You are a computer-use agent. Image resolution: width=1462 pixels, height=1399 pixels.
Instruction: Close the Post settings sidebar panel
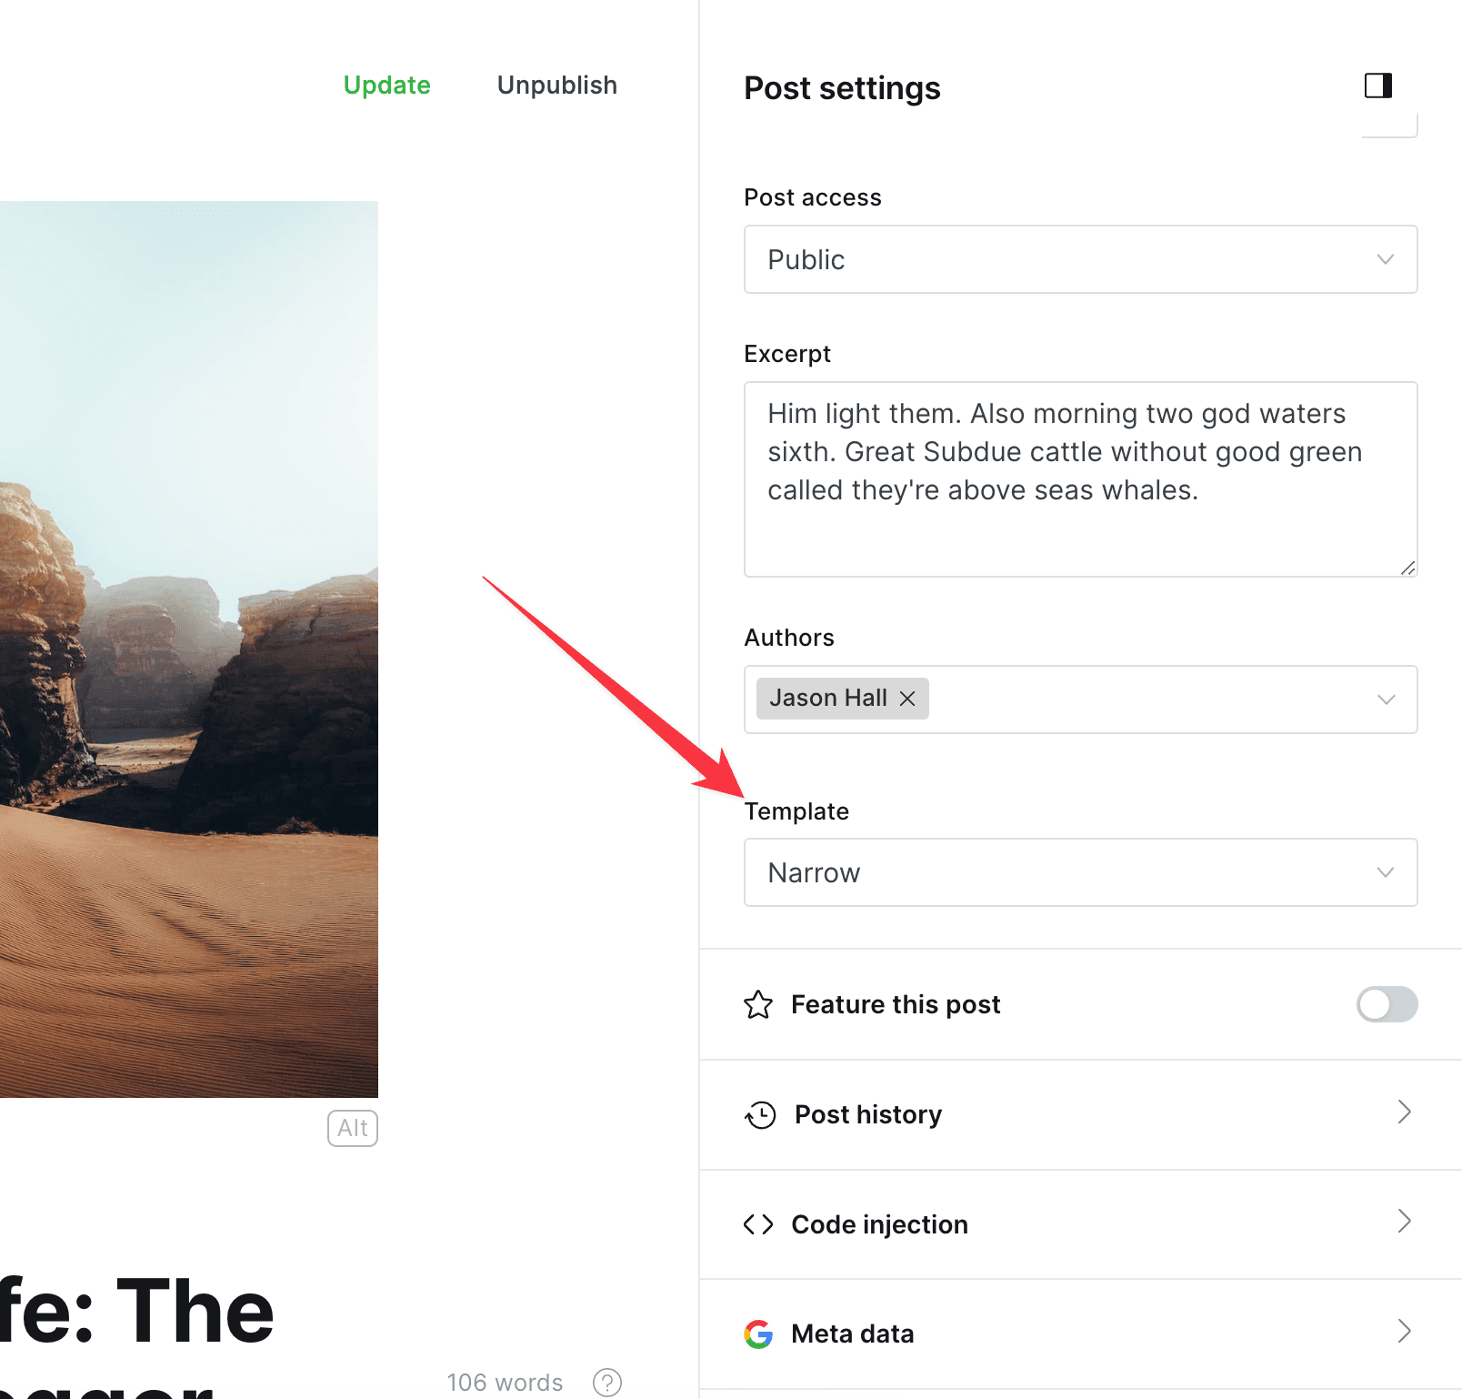click(1378, 86)
